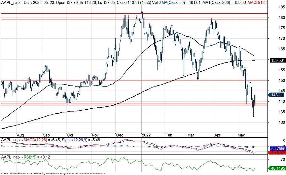Click the MA(Close,50) = 161.61 label
Image resolution: width=286 pixels, height=175 pixels.
point(181,3)
